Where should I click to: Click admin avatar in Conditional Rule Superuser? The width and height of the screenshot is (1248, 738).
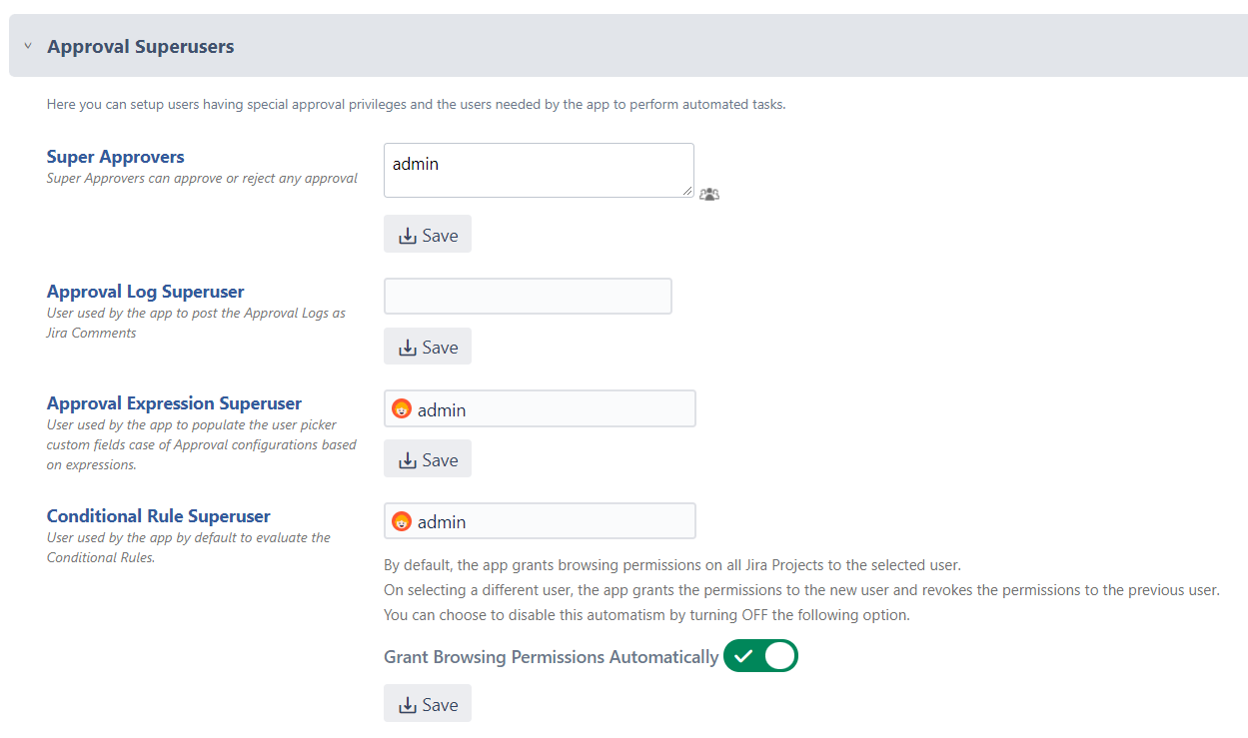pos(402,521)
